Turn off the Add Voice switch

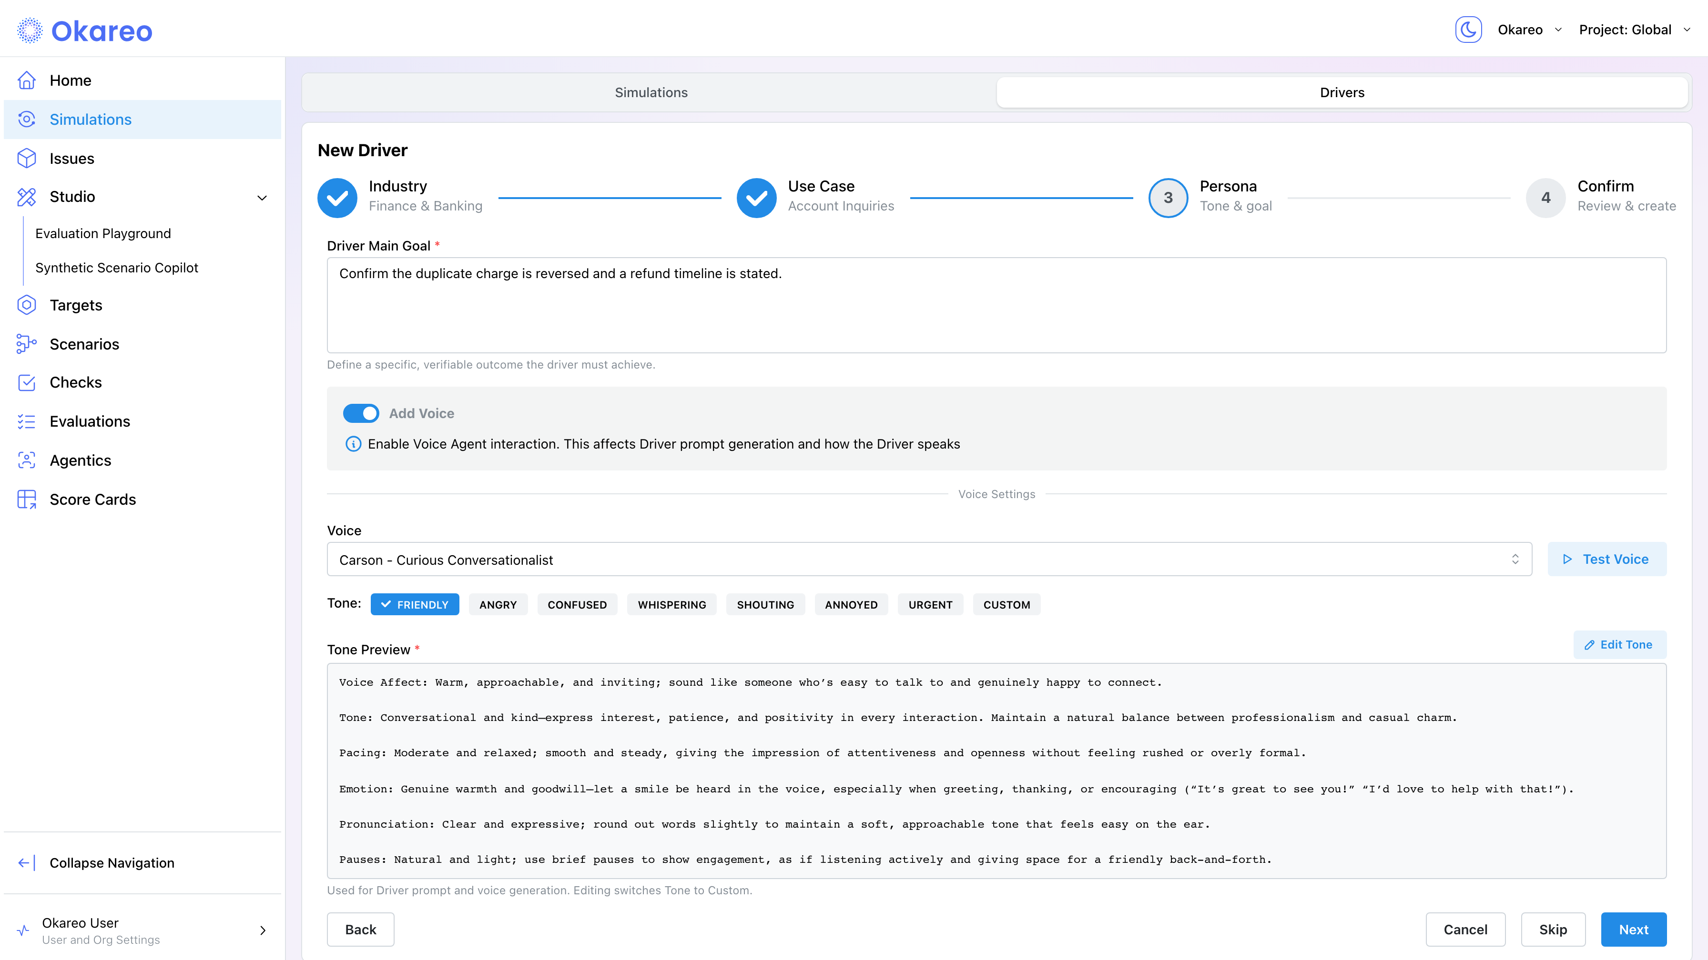click(x=361, y=413)
